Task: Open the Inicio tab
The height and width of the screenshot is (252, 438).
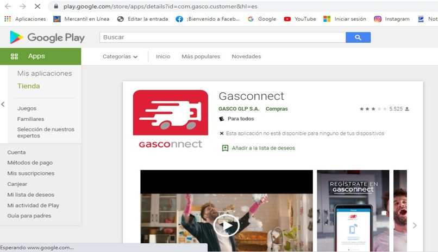Action: tap(163, 56)
